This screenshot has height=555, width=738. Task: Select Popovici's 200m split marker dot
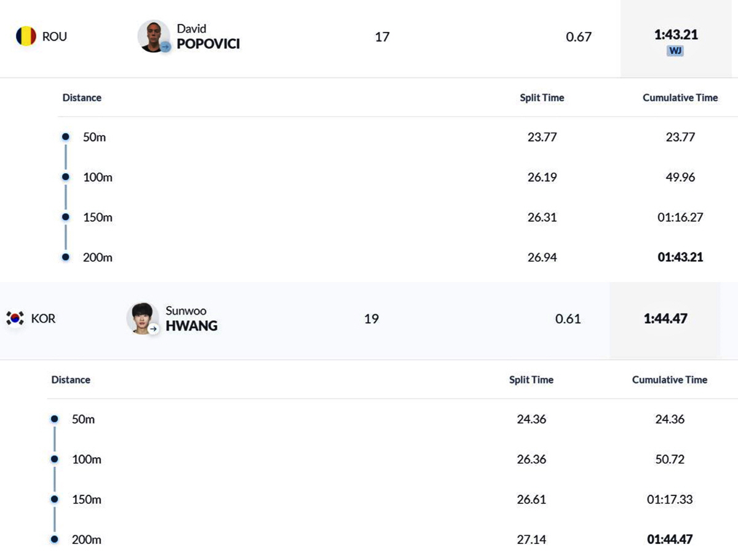66,258
